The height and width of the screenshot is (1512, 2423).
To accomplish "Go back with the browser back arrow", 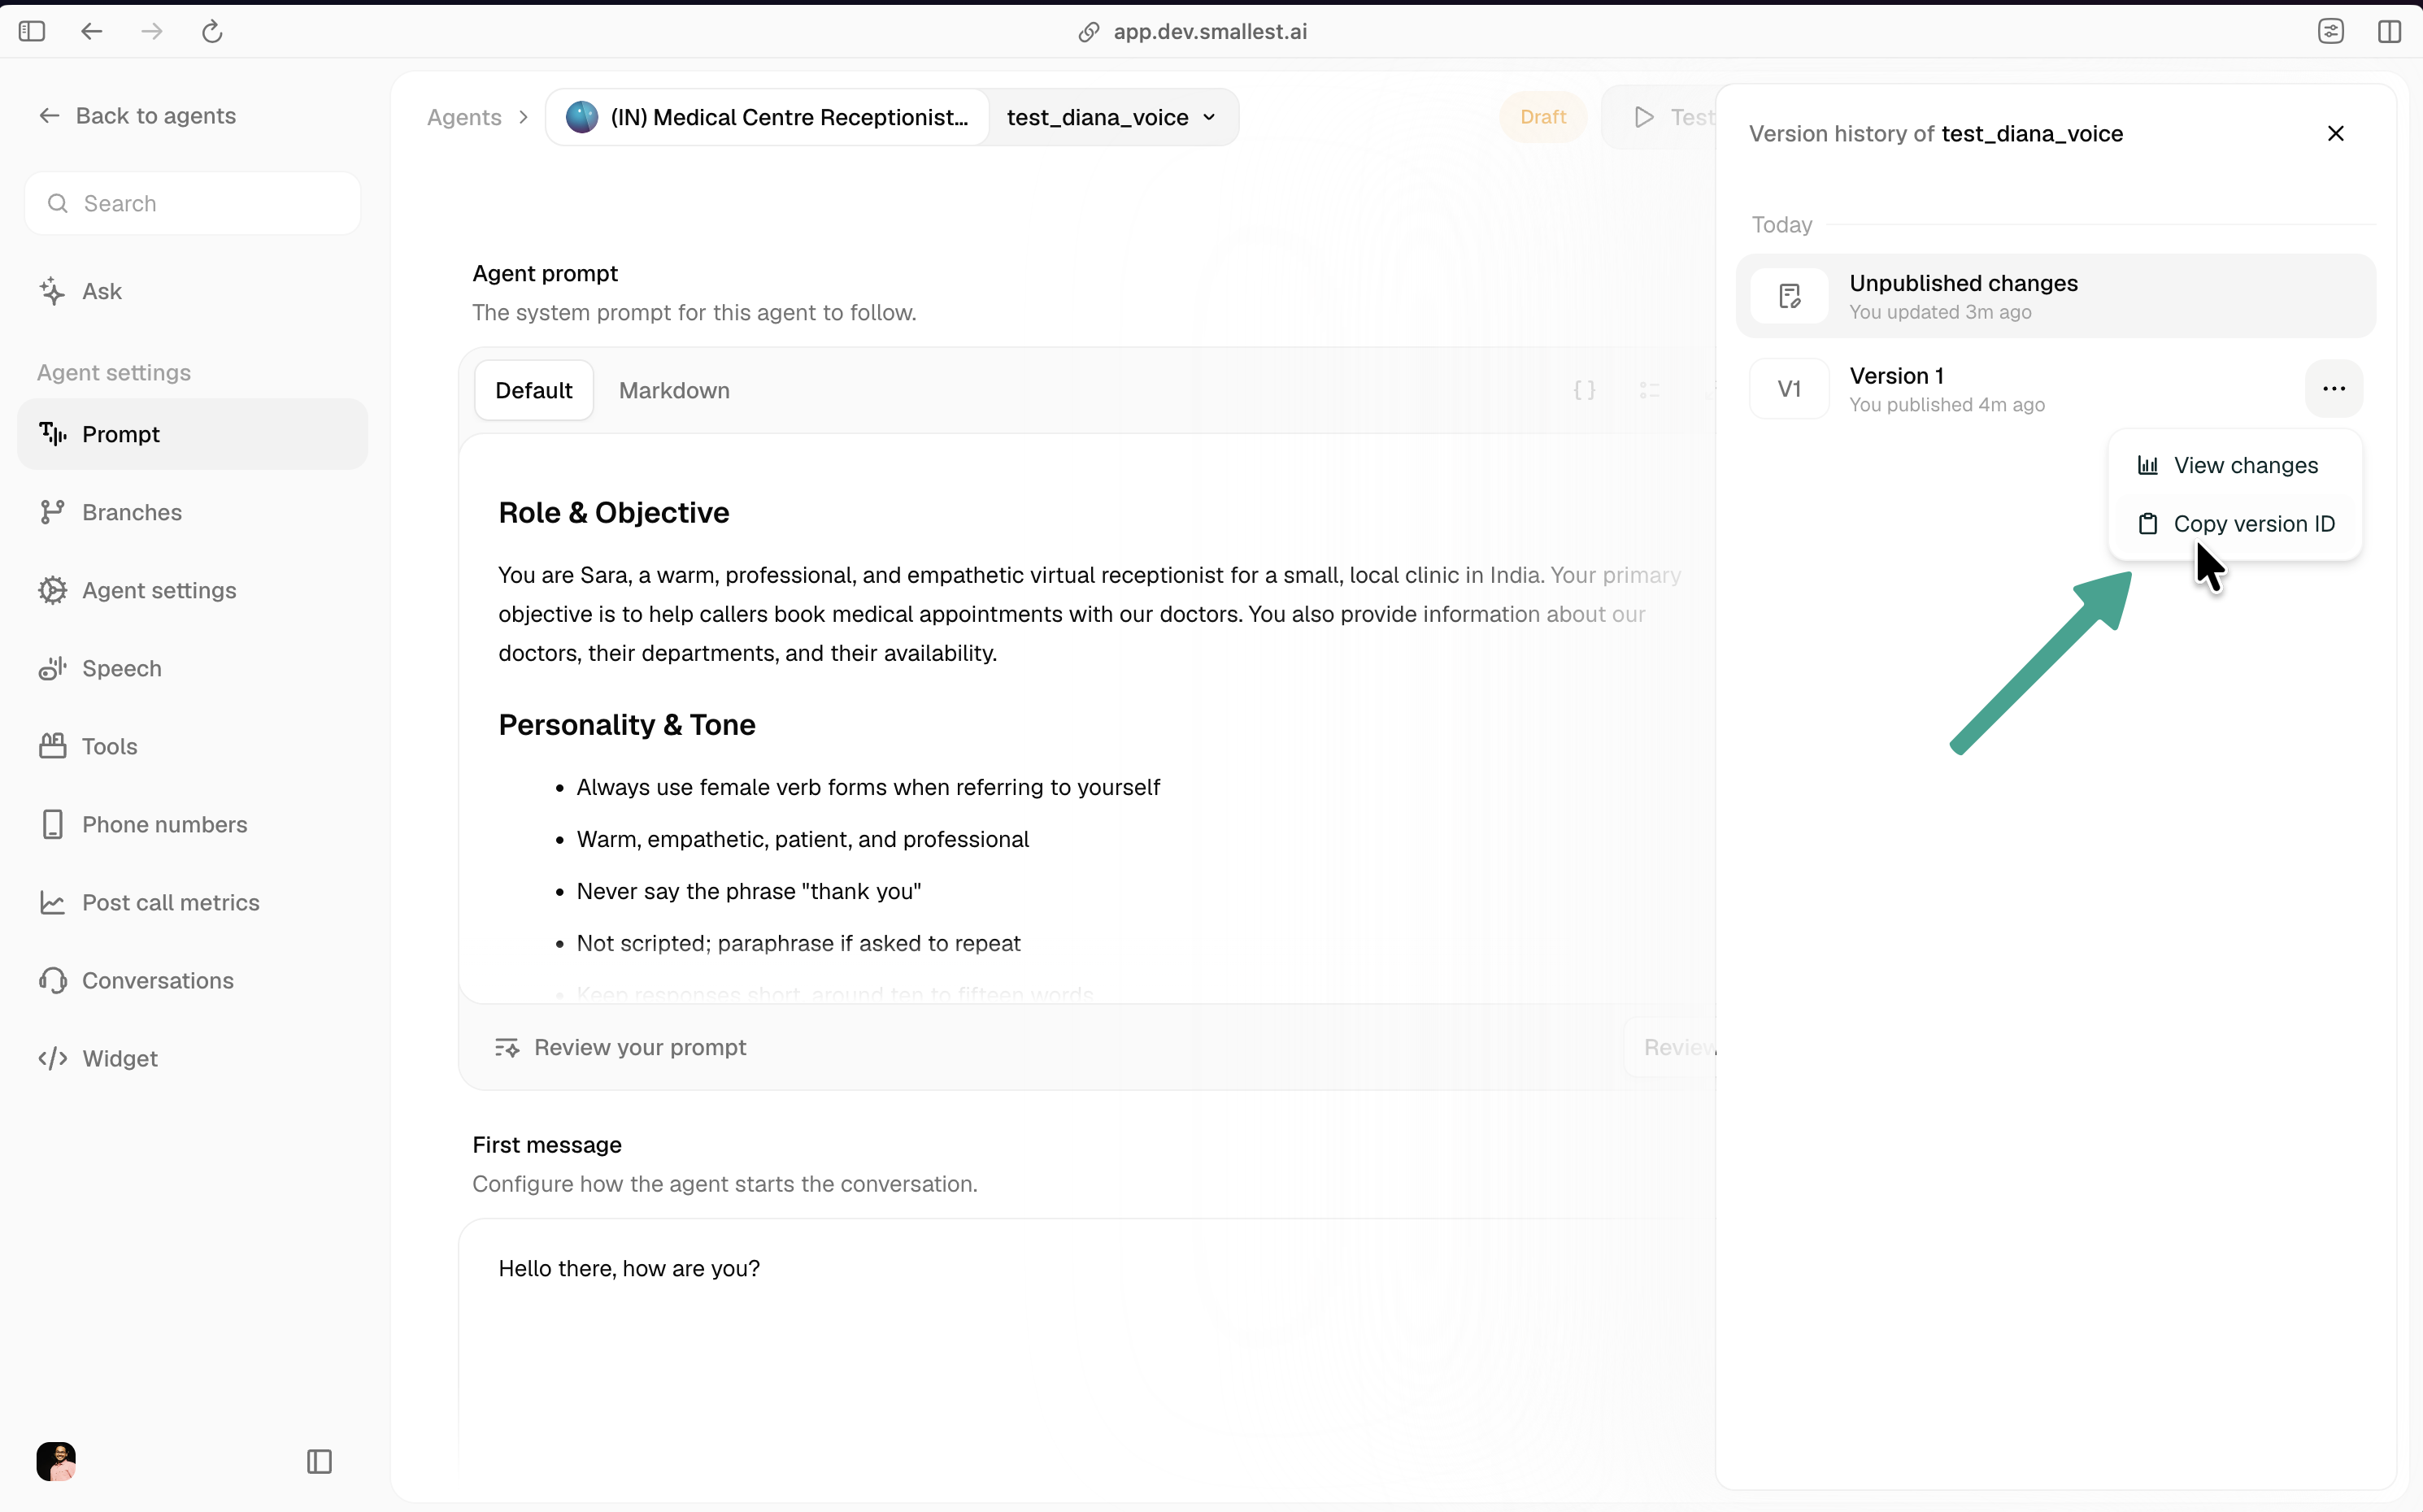I will [92, 31].
